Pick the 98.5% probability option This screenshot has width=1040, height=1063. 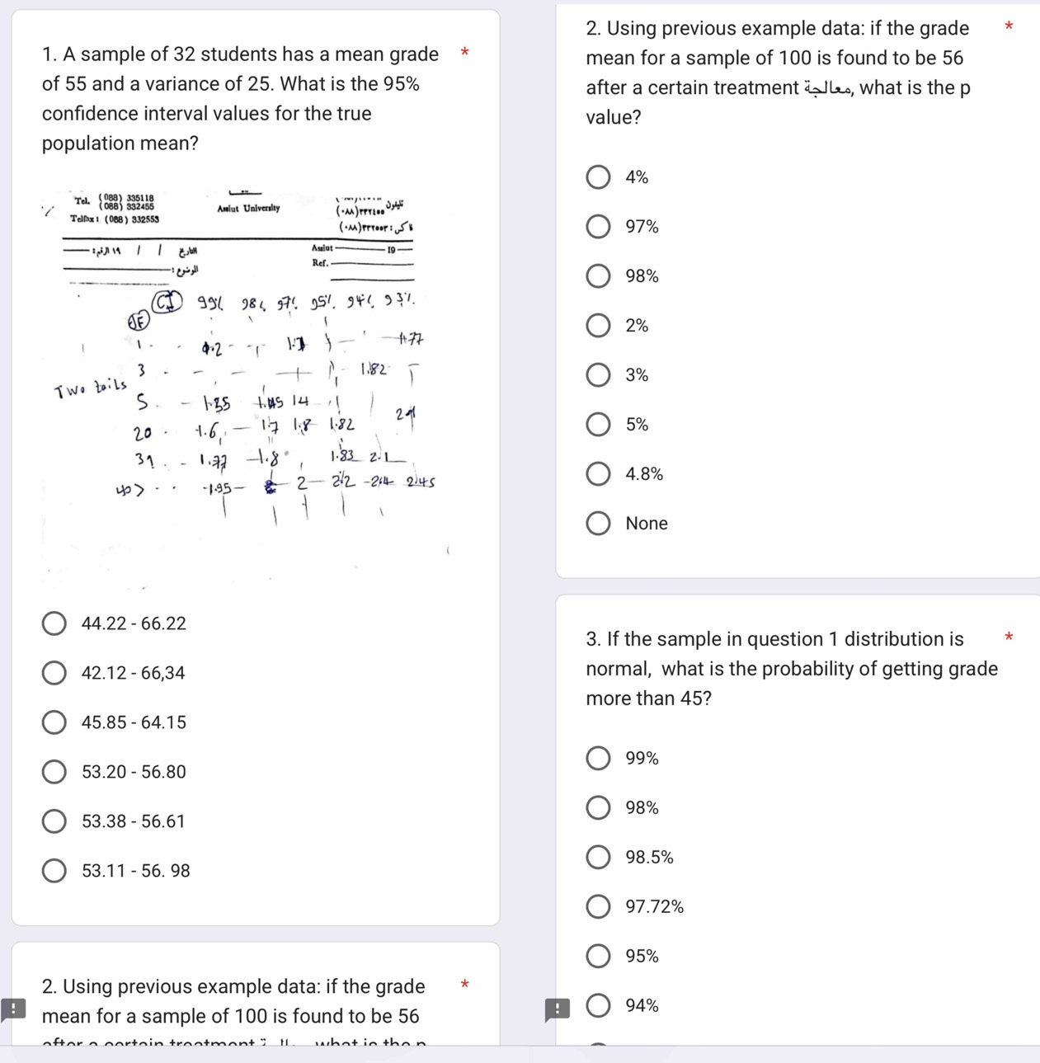598,857
